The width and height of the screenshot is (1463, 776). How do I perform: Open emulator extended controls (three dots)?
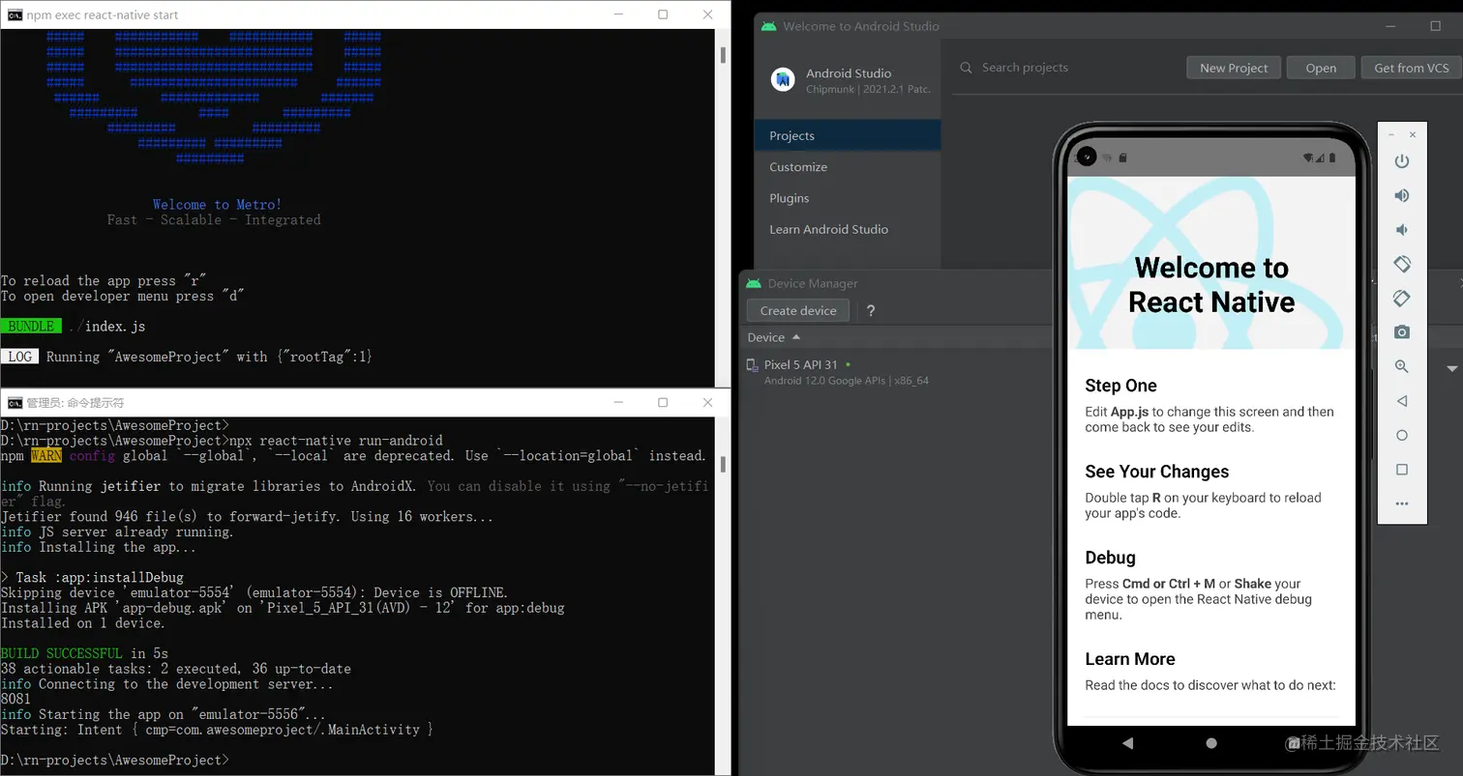pyautogui.click(x=1401, y=504)
